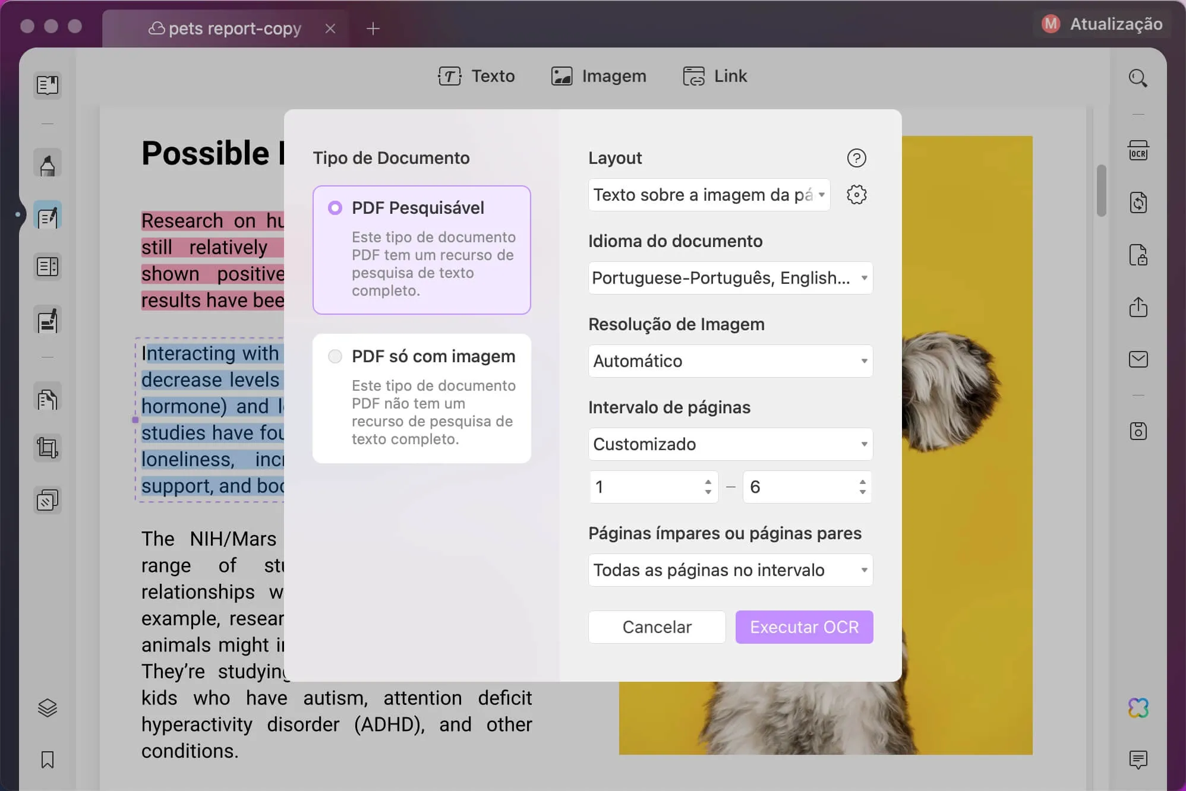Open the share panel
Viewport: 1186px width, 791px height.
pyautogui.click(x=1138, y=308)
